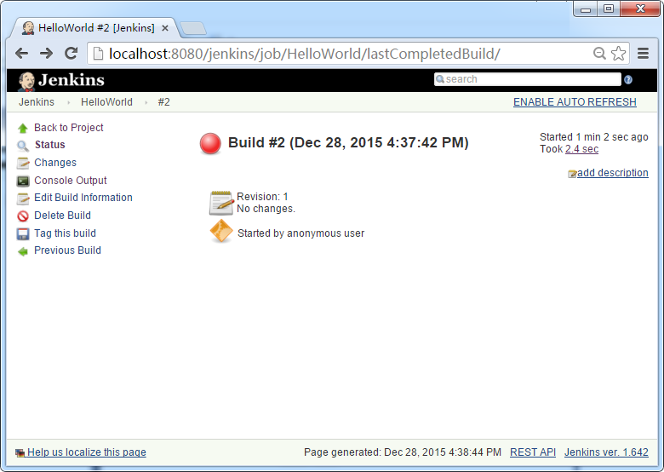
Task: Click the pencil icon beside add description
Action: [x=572, y=174]
